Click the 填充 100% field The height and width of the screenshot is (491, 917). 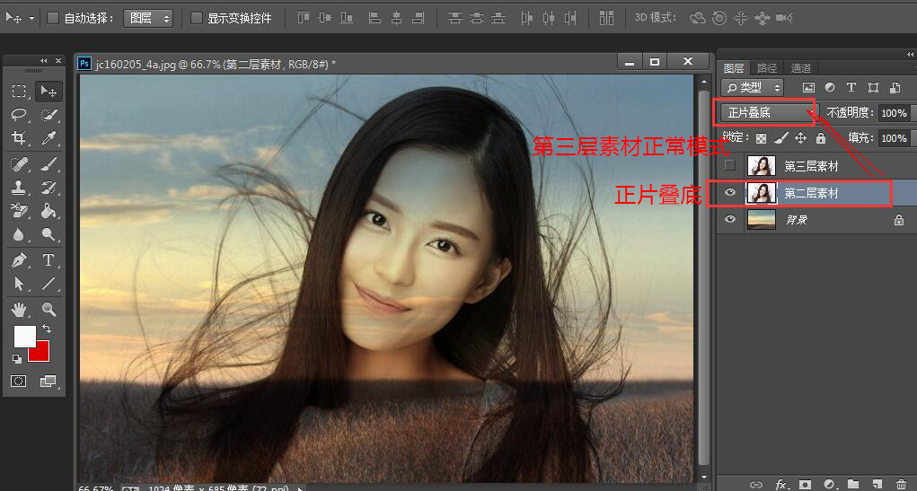point(895,138)
